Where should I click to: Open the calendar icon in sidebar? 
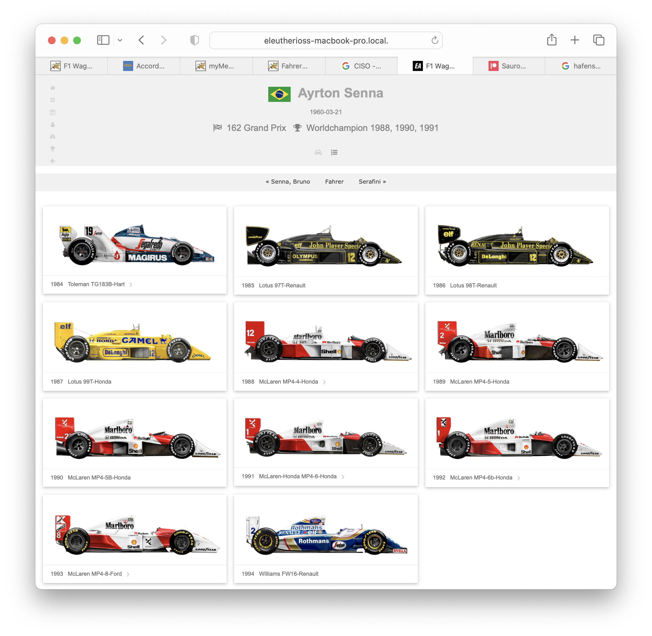pyautogui.click(x=52, y=112)
